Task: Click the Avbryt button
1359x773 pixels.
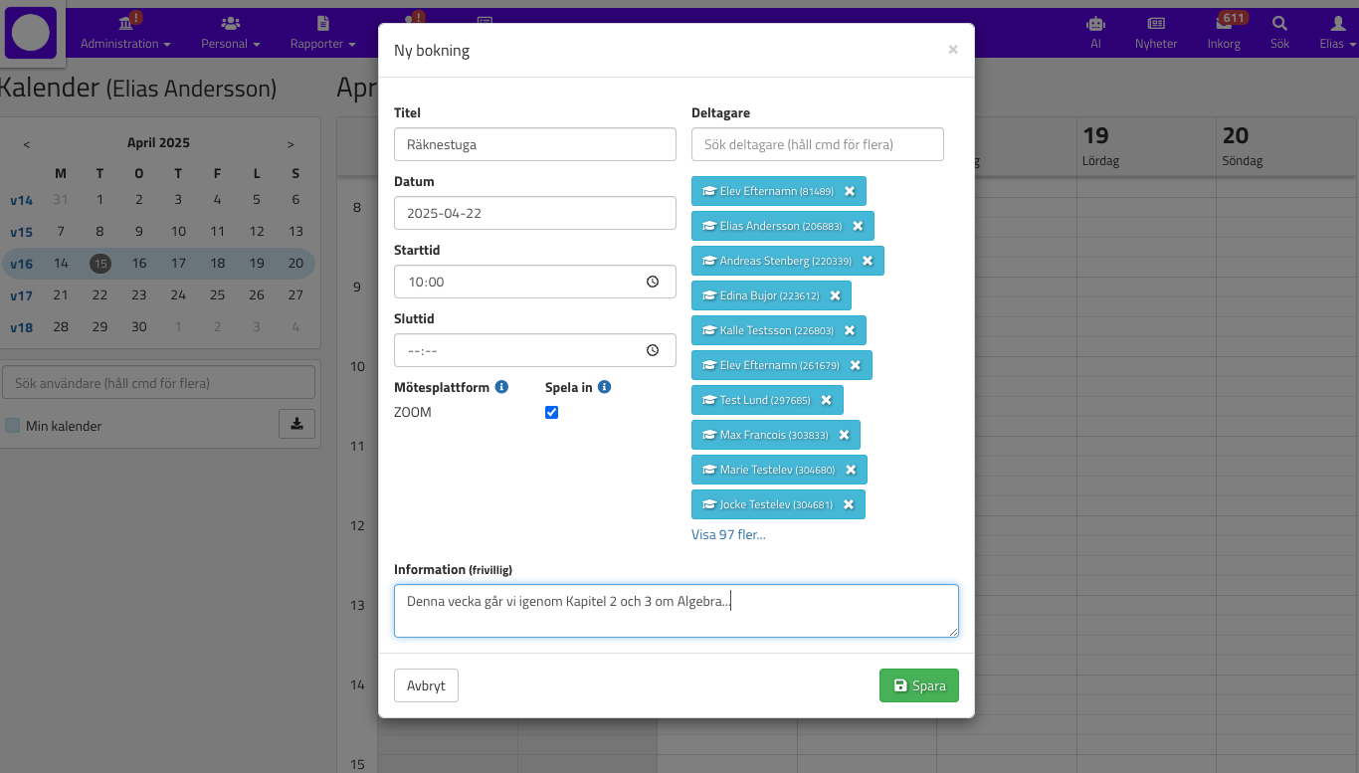Action: tap(426, 685)
